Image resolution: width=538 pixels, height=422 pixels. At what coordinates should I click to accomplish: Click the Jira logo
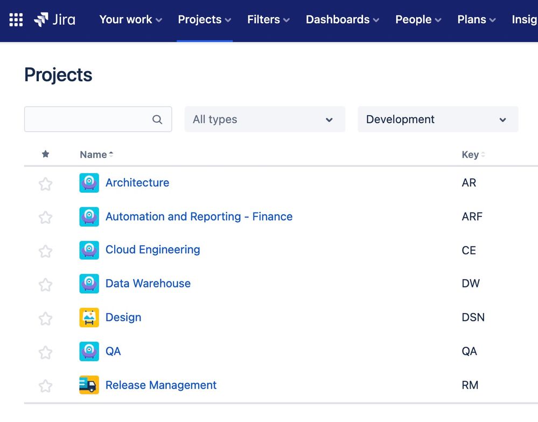(x=54, y=20)
